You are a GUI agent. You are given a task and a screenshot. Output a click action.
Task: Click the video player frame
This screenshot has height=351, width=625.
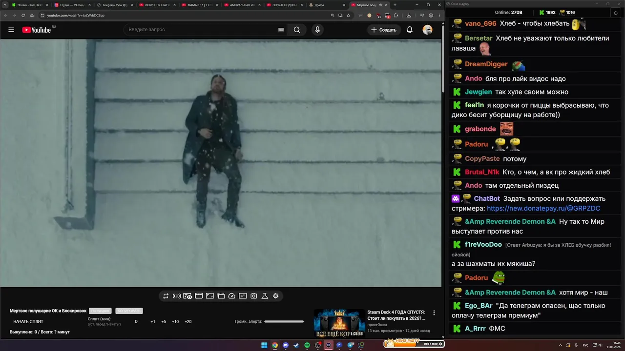point(221,163)
